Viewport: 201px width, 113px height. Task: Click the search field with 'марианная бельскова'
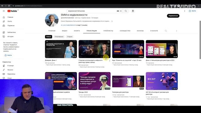click(92, 11)
